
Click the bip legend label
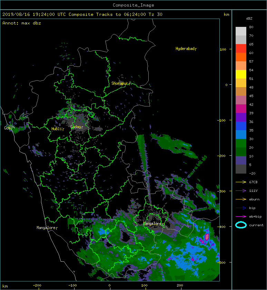(252, 208)
